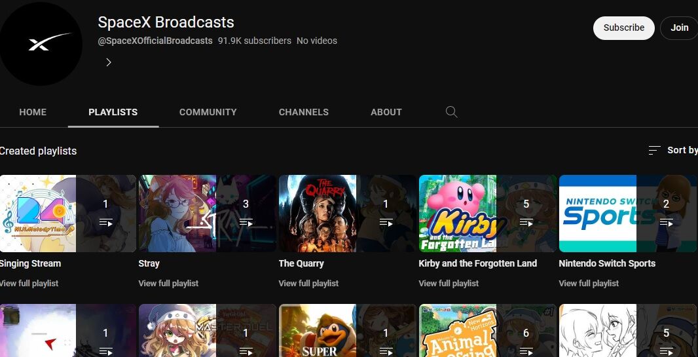Click playlist queue icon on Nintendo Switch Sports

[x=667, y=222]
